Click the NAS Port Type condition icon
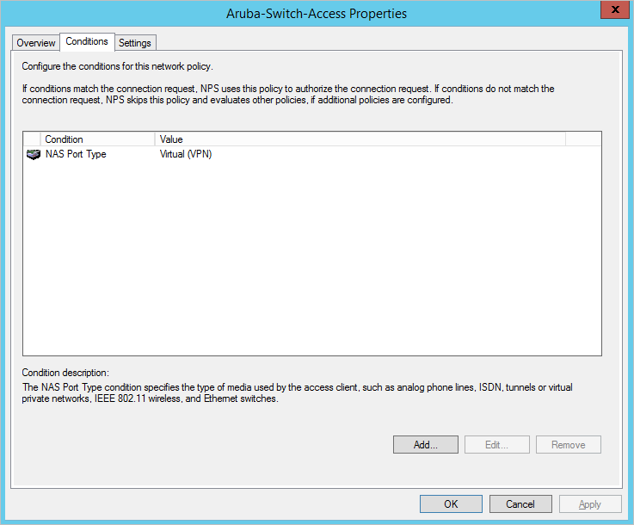The width and height of the screenshot is (634, 525). coord(34,154)
